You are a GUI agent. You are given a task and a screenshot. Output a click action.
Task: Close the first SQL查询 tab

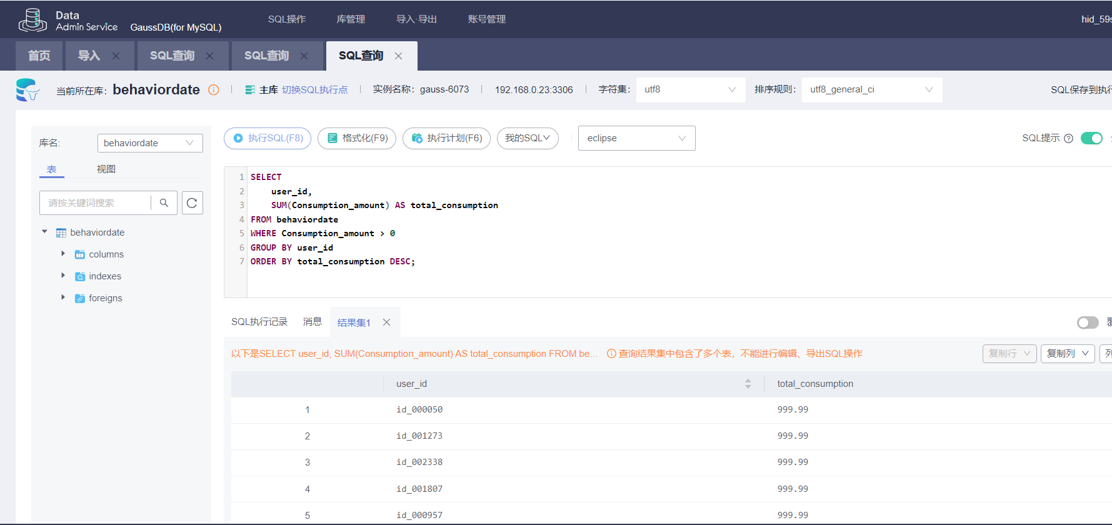[210, 56]
